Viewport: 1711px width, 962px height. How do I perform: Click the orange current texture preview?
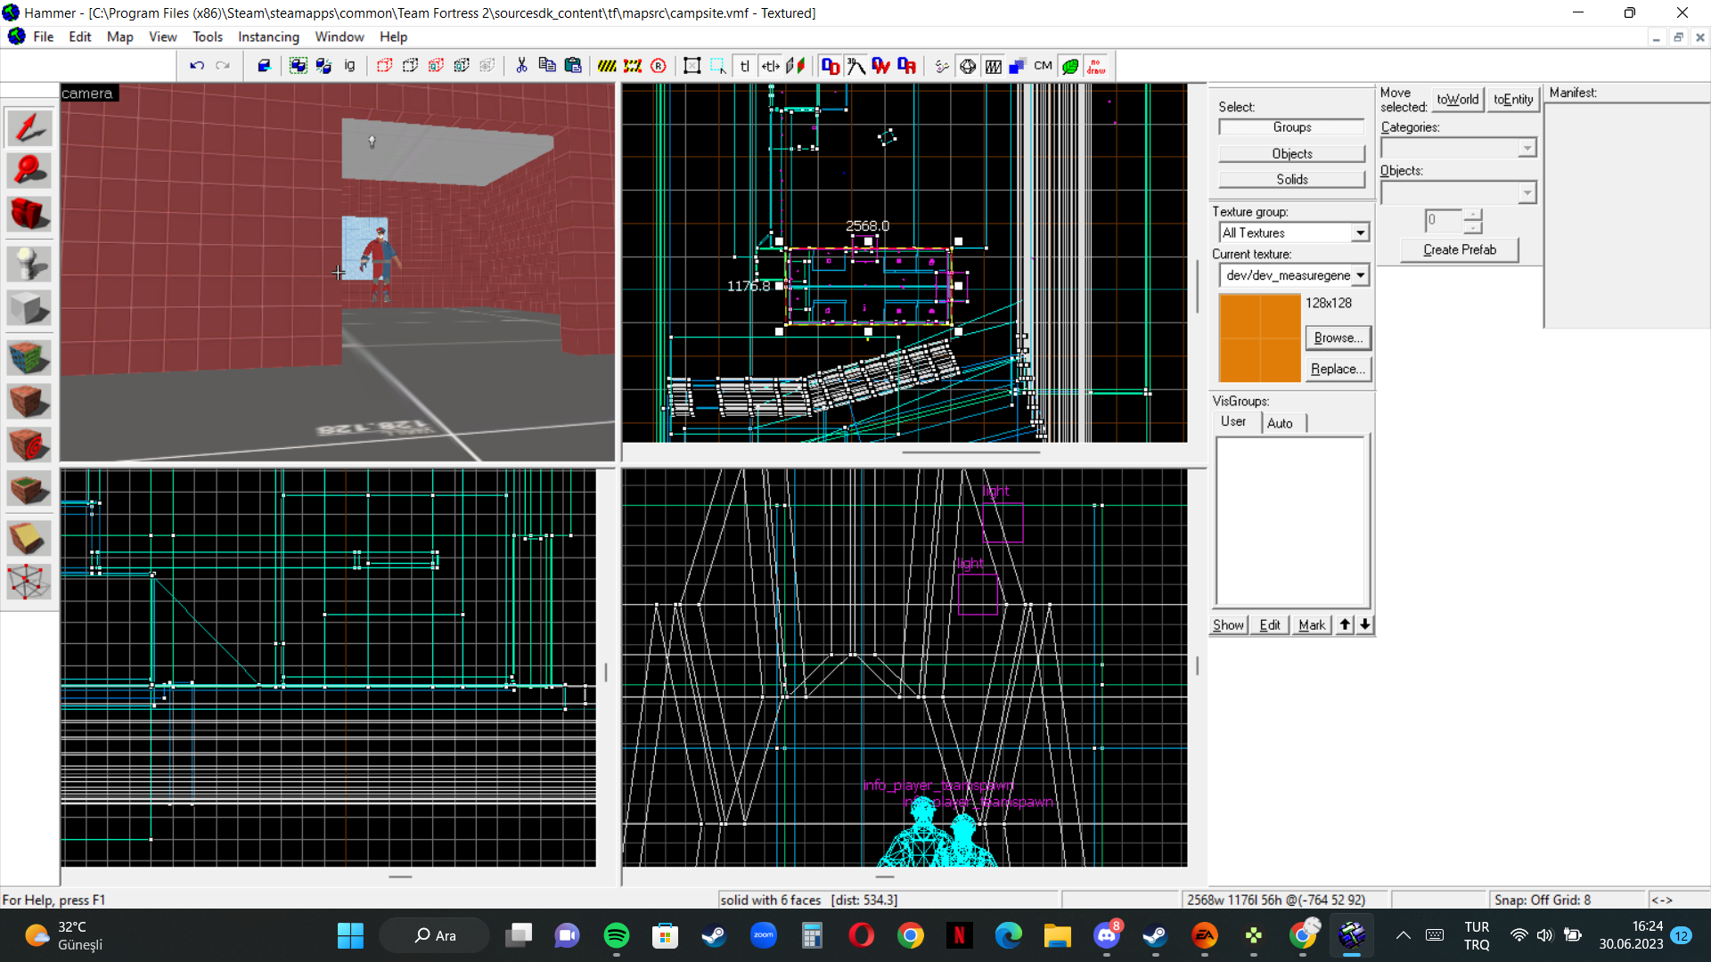tap(1259, 338)
